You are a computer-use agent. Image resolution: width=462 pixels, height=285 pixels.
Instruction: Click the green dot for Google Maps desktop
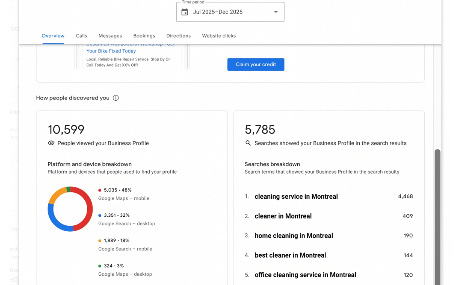point(100,266)
